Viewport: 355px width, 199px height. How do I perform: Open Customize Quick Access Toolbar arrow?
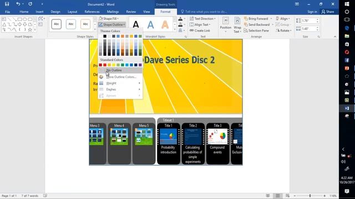[42, 4]
